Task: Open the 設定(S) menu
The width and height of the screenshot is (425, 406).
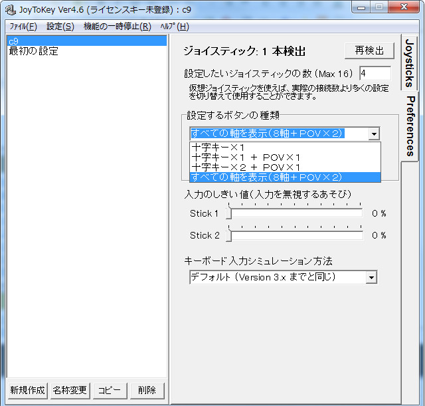Action: tap(60, 27)
